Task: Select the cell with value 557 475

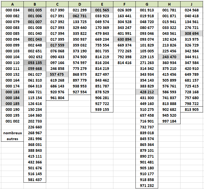Action: coord(57,74)
